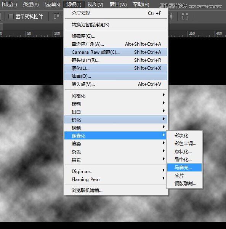
Task: Open 马赛克... filter
Action: point(184,168)
